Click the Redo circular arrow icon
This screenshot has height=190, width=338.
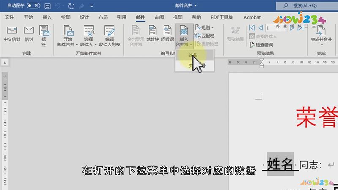click(71, 6)
